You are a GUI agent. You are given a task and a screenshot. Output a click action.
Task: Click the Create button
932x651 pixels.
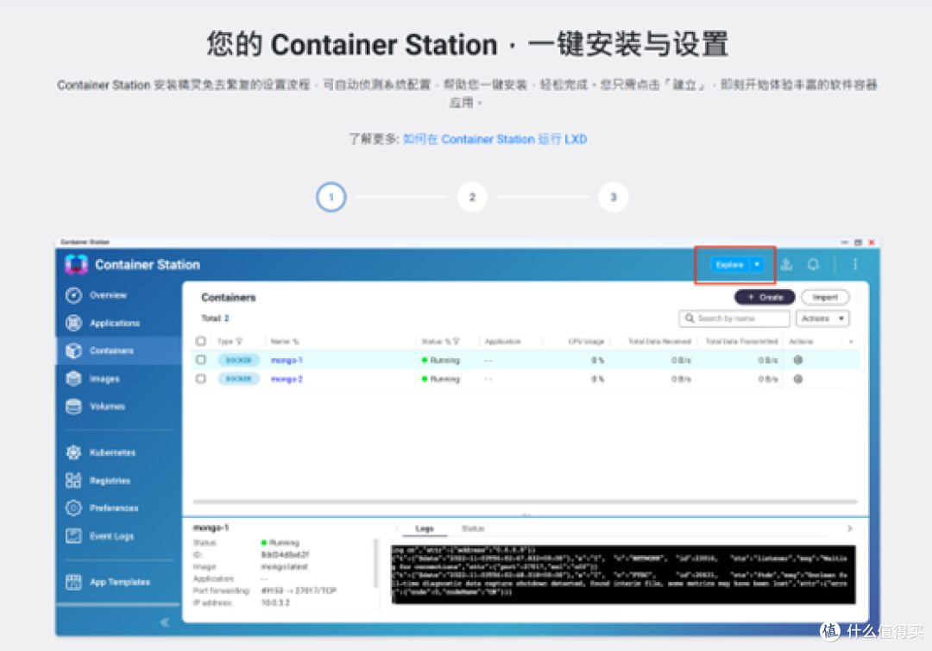pos(765,297)
